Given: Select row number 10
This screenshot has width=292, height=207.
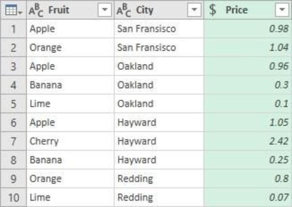Looking at the screenshot, I should click(13, 198).
